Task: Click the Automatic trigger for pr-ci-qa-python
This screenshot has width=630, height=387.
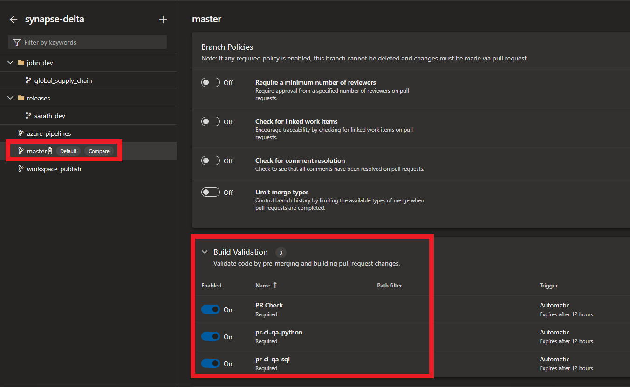Action: [555, 332]
